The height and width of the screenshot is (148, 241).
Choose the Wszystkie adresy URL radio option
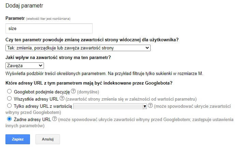(x=9, y=99)
